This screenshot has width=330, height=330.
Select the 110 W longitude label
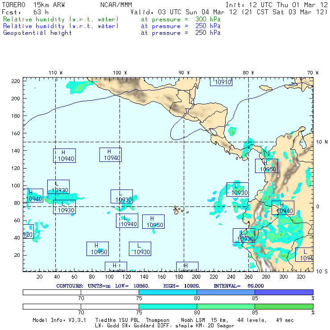click(55, 73)
